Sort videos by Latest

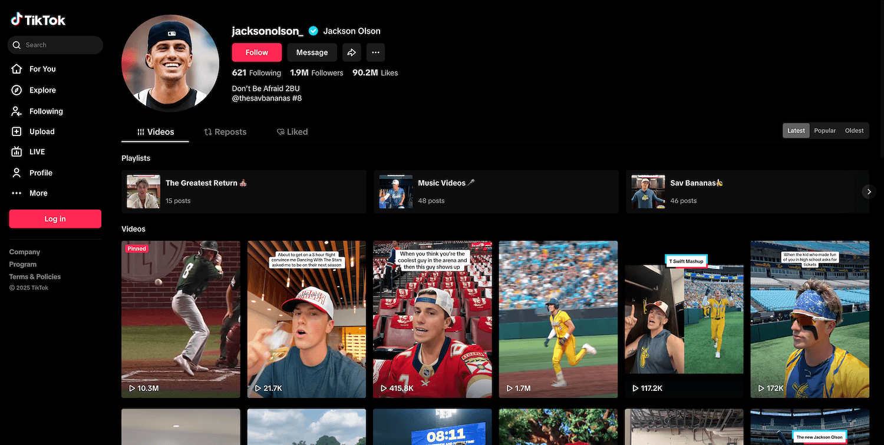pyautogui.click(x=796, y=131)
